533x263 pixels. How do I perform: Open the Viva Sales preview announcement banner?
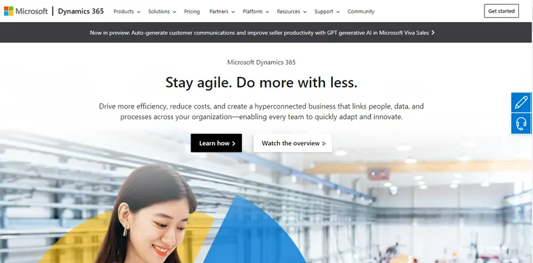(x=263, y=33)
